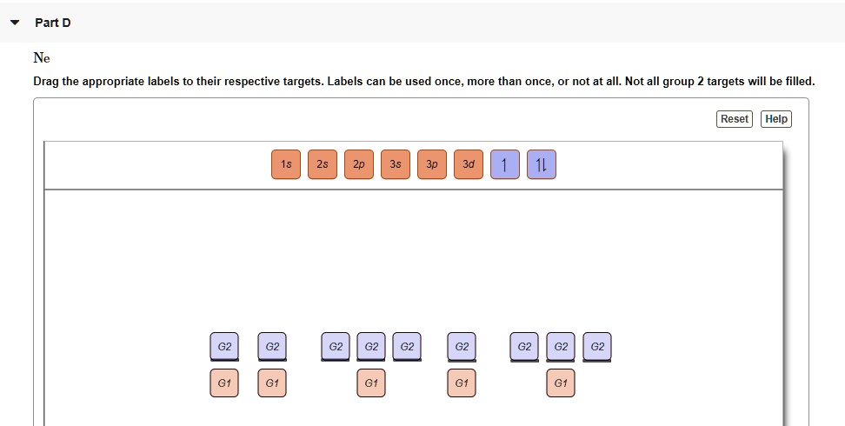Click the second G1 target from left
The height and width of the screenshot is (426, 845).
(272, 383)
